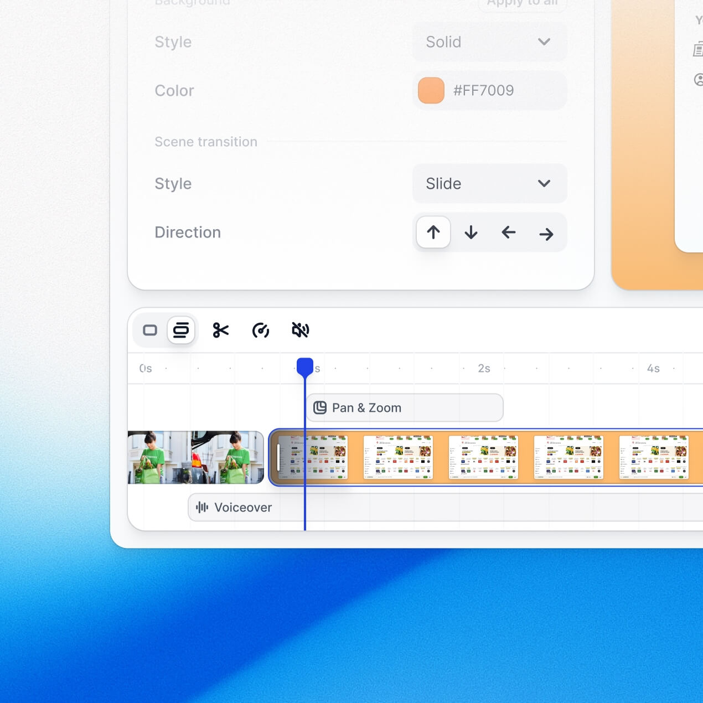Open the speed gauge tool
This screenshot has width=703, height=703.
click(261, 330)
